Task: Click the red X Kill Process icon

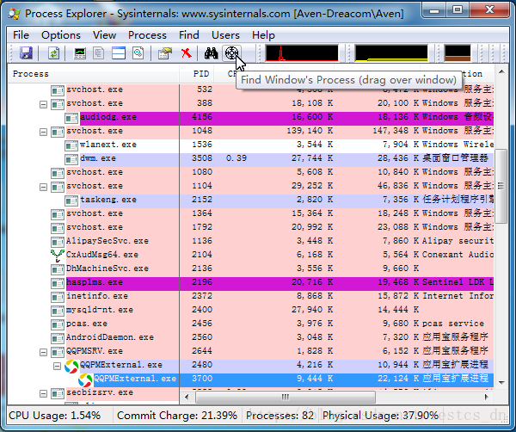Action: click(187, 53)
